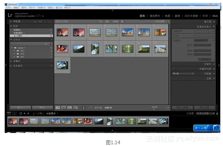Screen dimensions: 223x146
Task: Hide the filmstrip with bottom edge arrow
Action: (x=112, y=130)
